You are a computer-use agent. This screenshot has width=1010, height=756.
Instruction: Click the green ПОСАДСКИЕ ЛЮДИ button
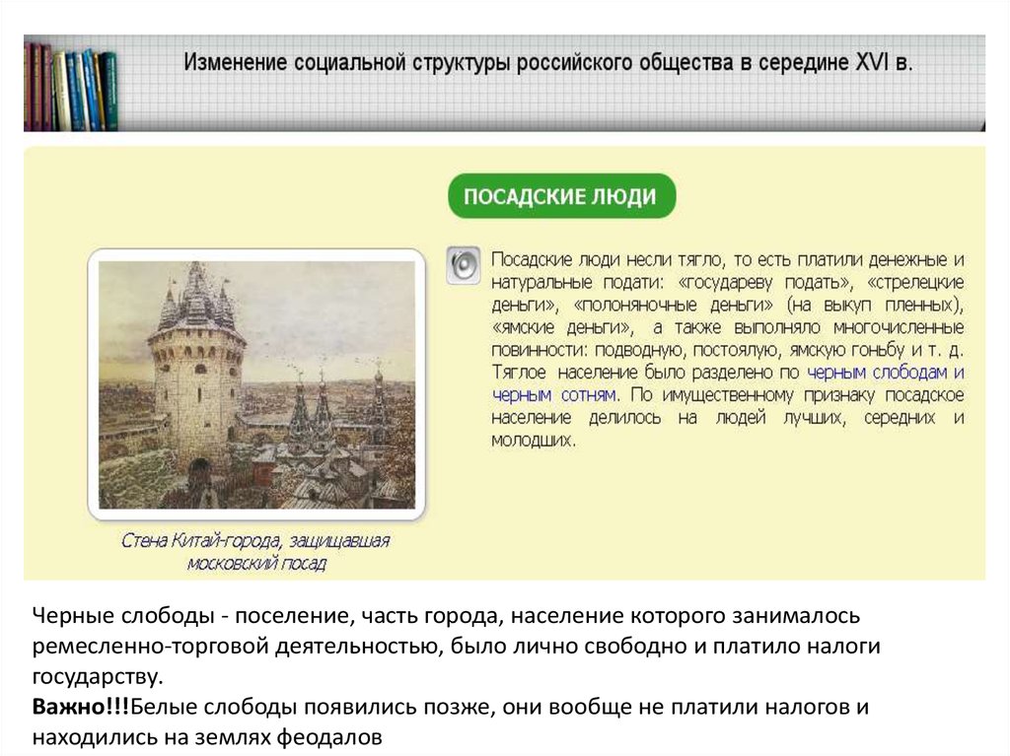(561, 196)
